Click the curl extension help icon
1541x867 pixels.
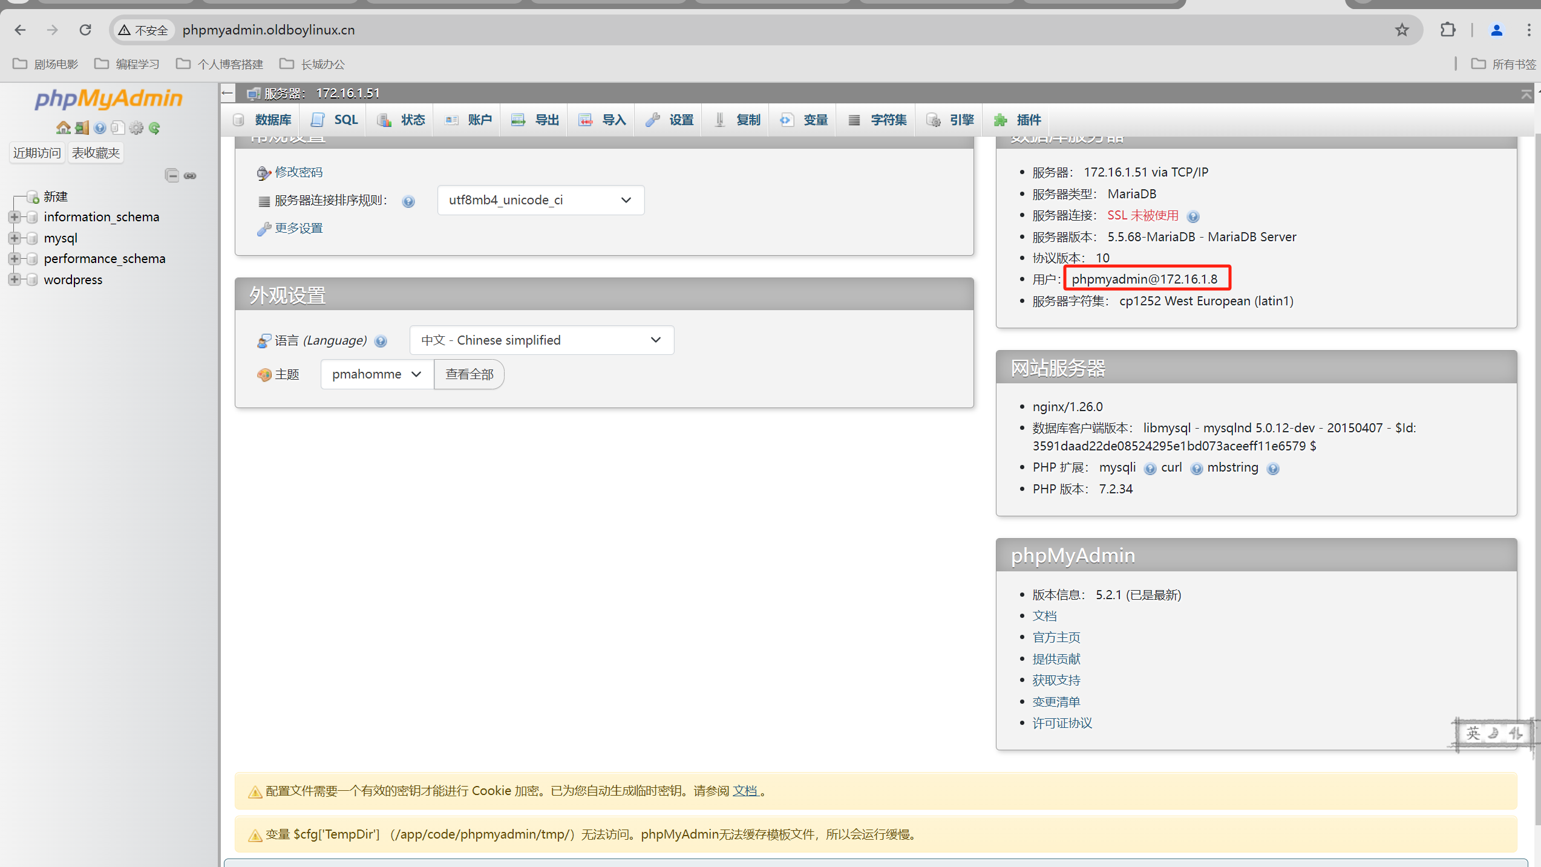pyautogui.click(x=1196, y=469)
